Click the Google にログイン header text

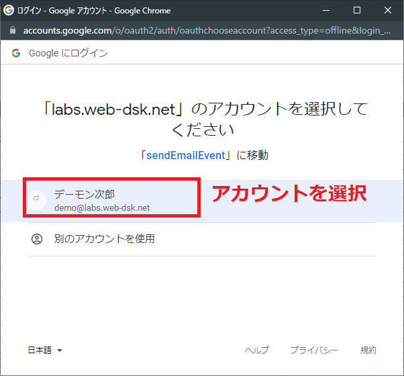(x=68, y=53)
